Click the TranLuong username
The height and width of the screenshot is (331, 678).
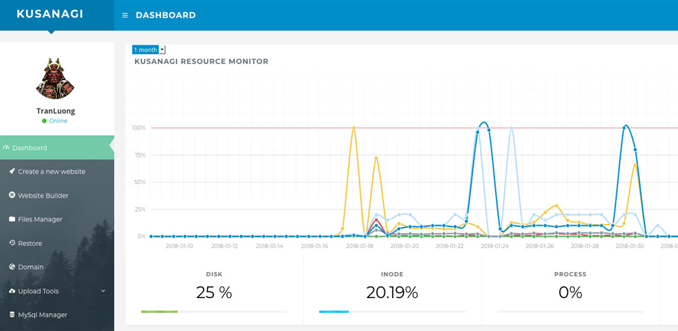[56, 111]
